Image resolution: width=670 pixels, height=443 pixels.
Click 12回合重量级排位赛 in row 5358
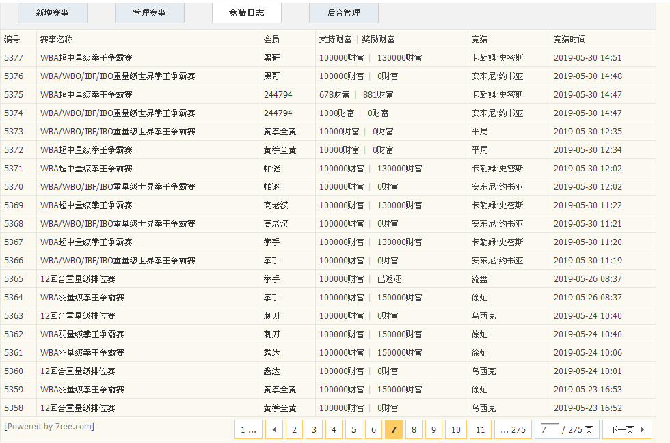(78, 408)
